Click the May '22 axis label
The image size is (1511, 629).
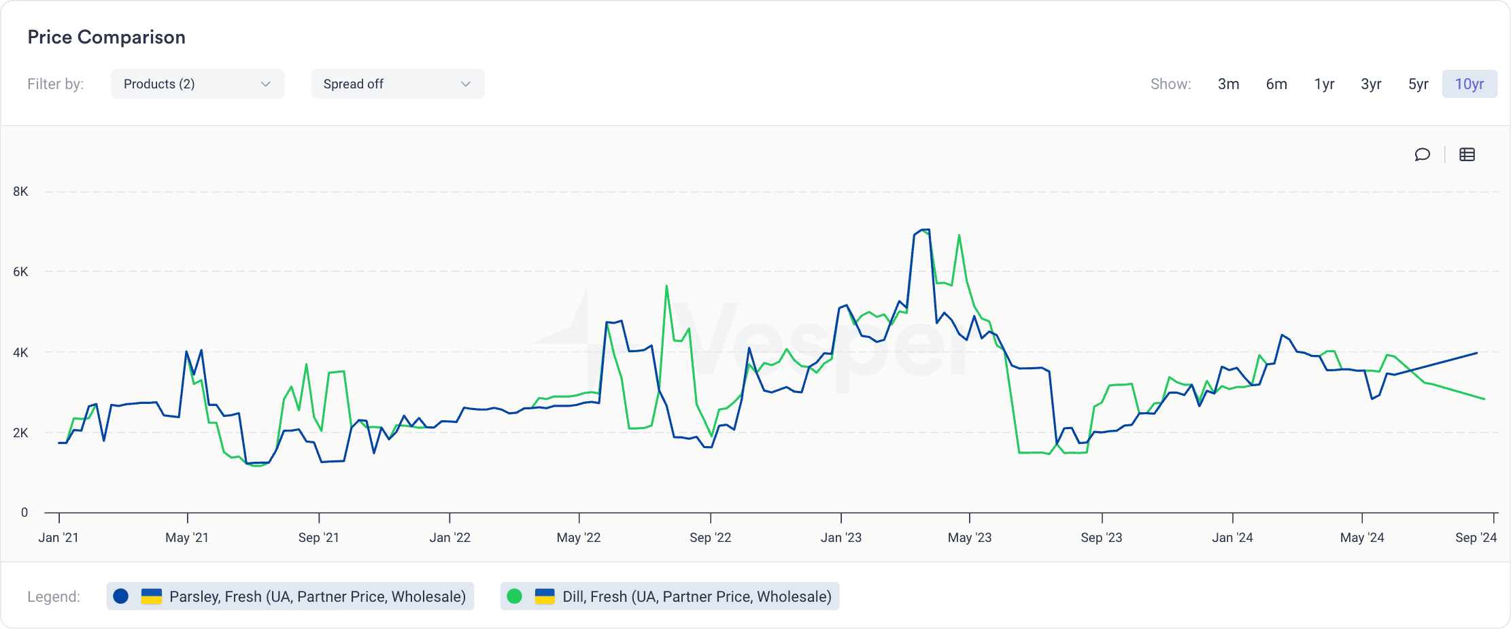click(579, 537)
